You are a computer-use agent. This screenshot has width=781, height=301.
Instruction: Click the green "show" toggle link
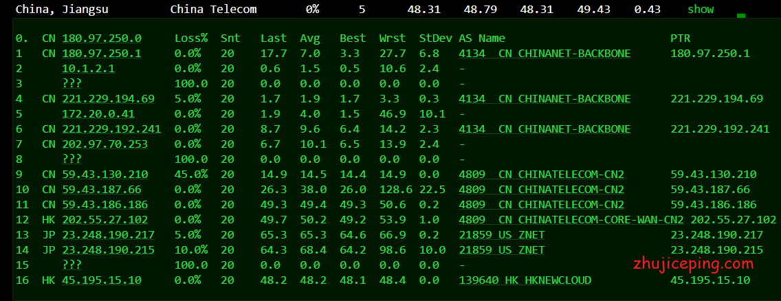701,10
